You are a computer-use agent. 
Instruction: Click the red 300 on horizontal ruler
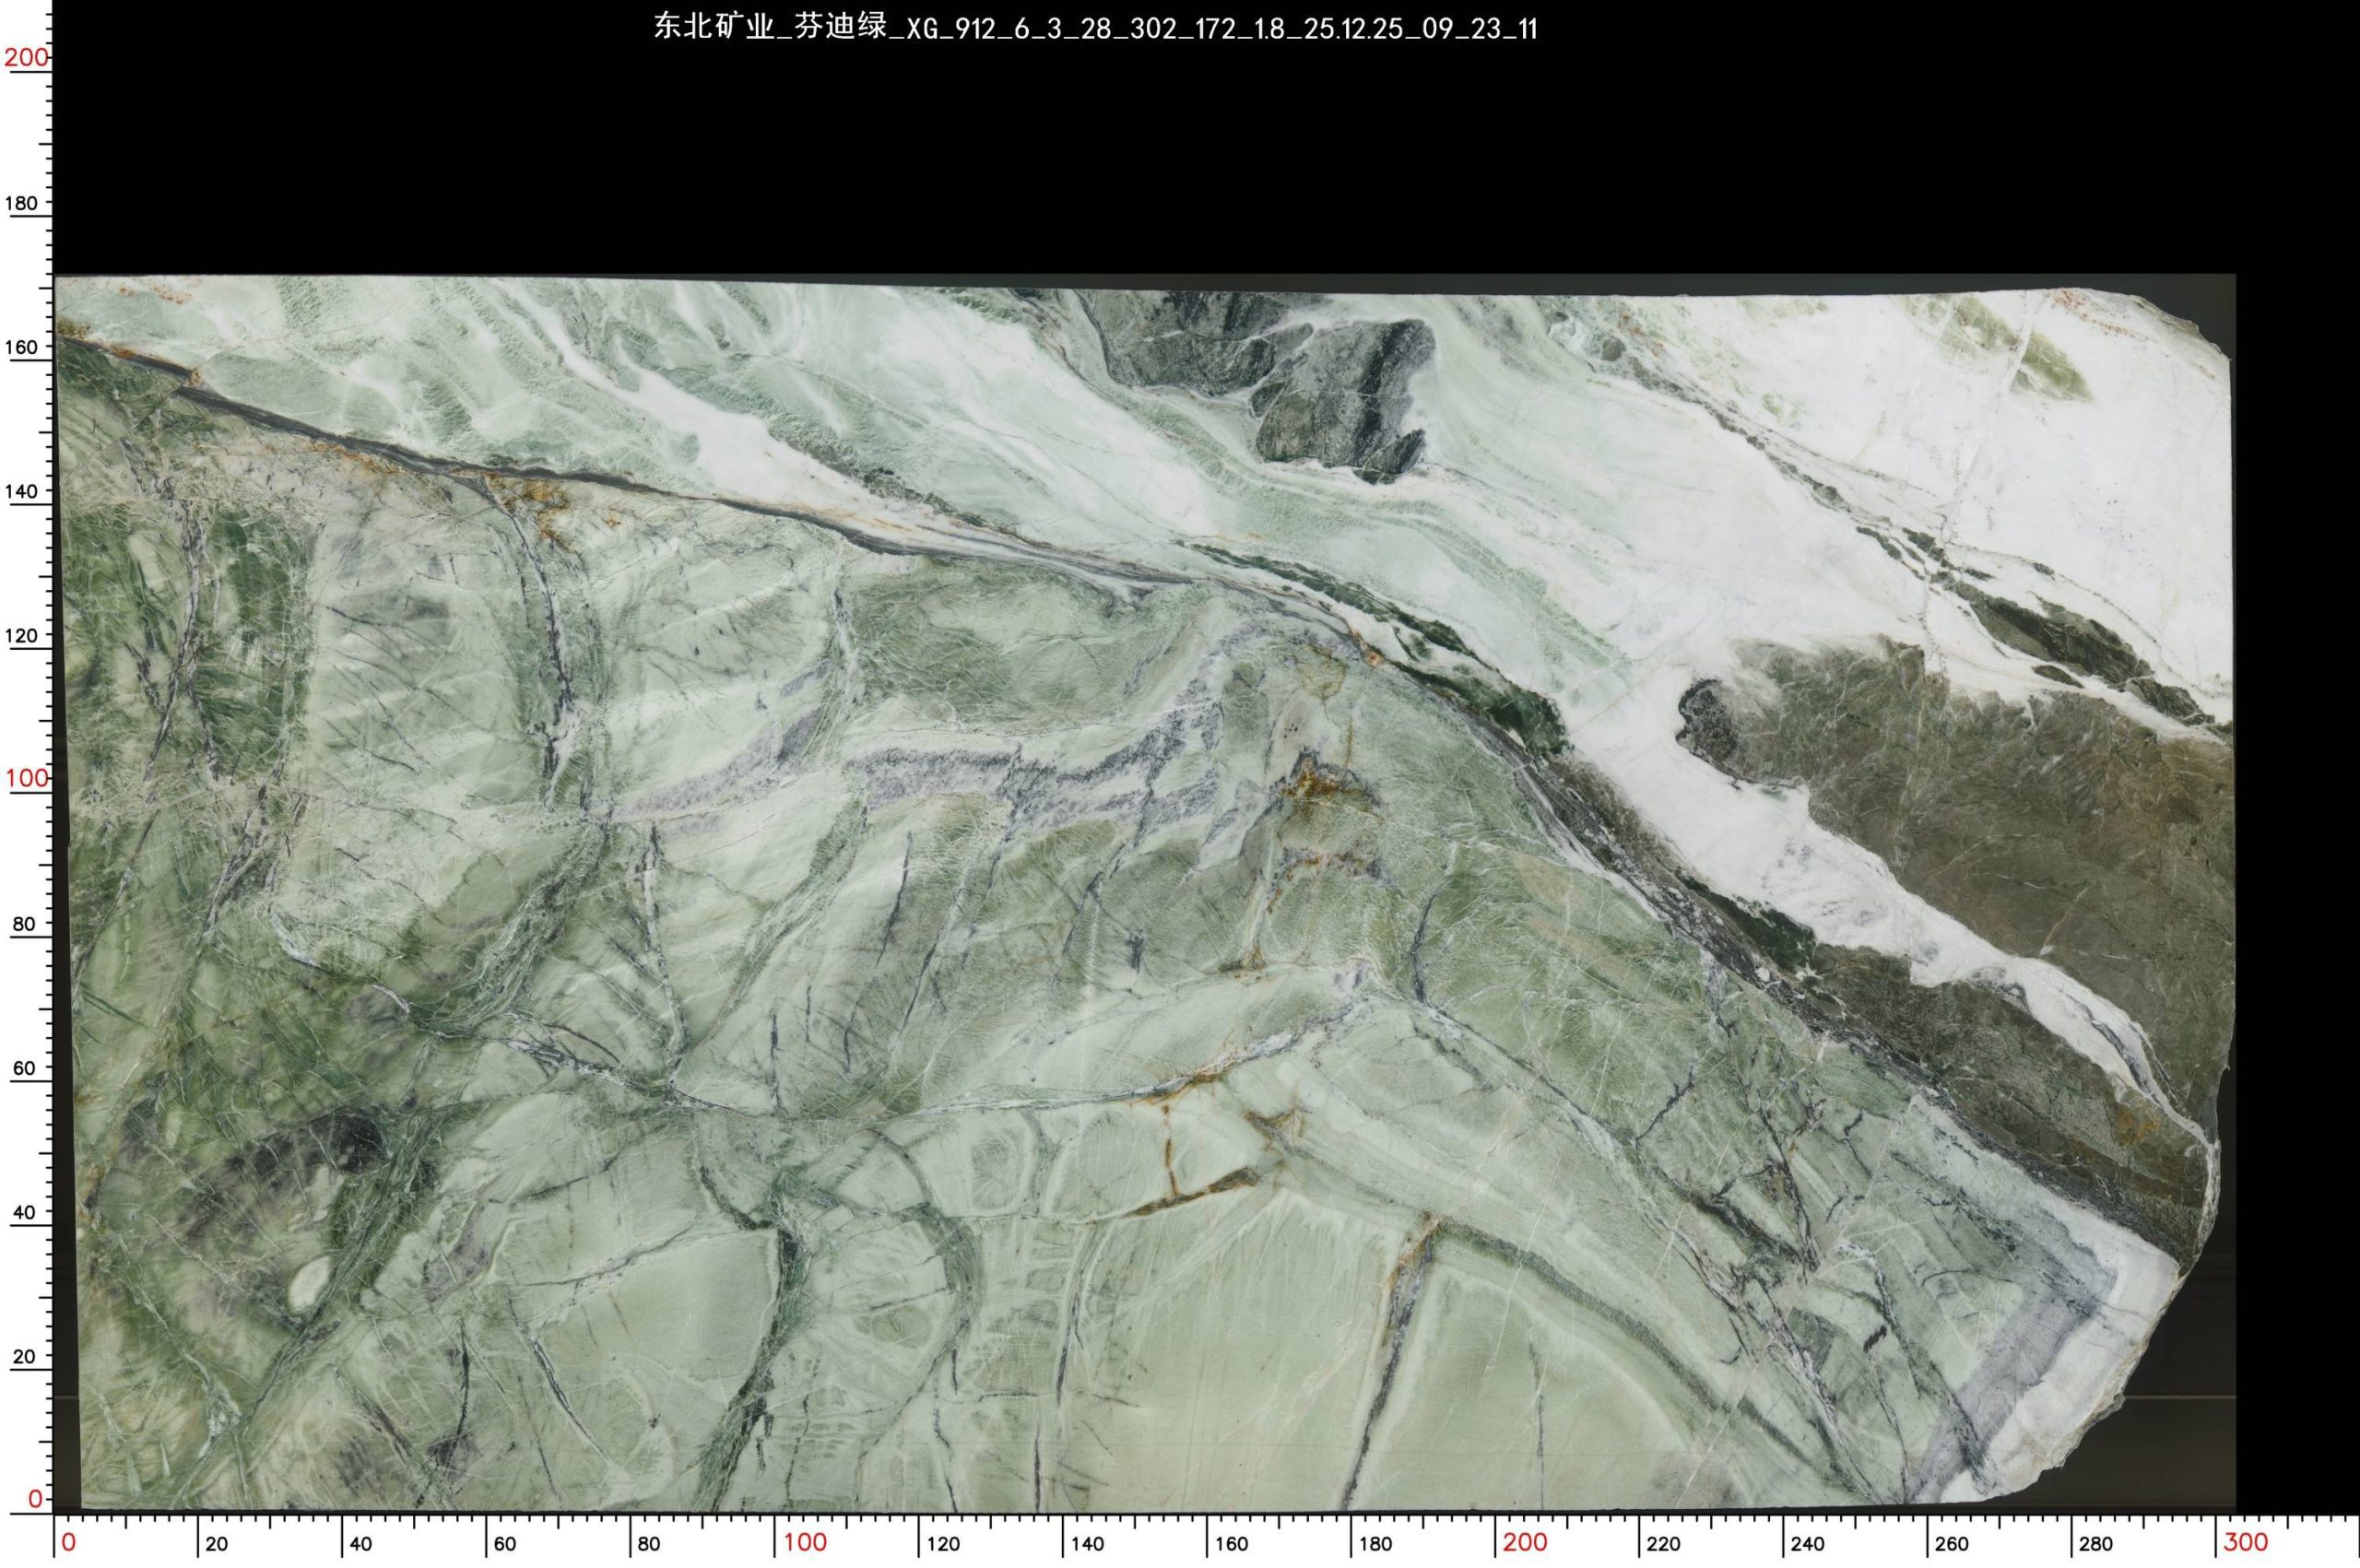pyautogui.click(x=2246, y=1542)
